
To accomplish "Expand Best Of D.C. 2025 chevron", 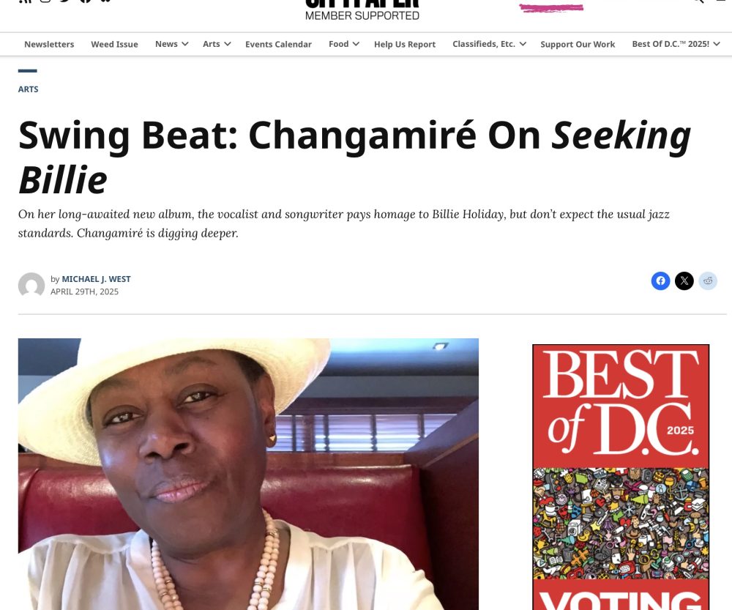I will point(717,44).
